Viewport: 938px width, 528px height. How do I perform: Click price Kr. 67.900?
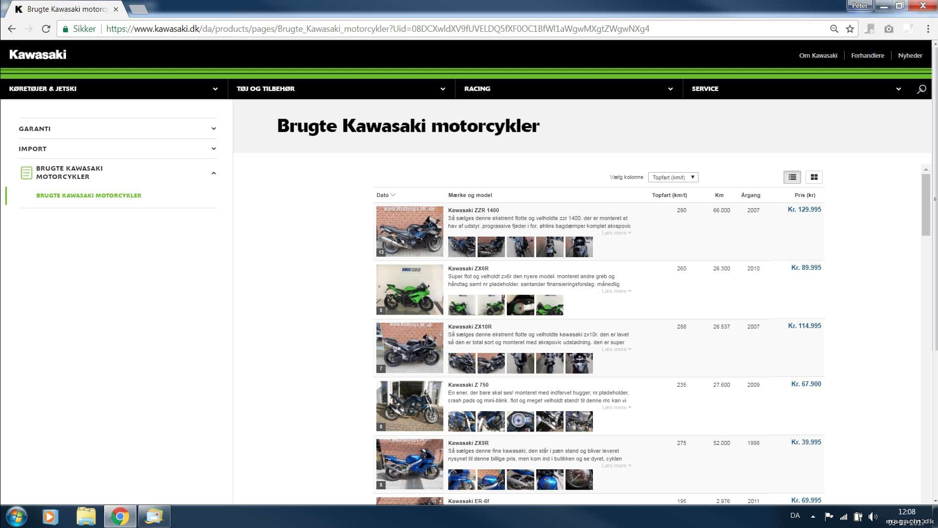(x=806, y=384)
